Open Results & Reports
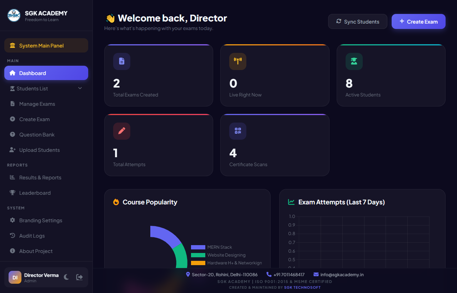Screen dimensions: 457x293 (x=46, y=178)
